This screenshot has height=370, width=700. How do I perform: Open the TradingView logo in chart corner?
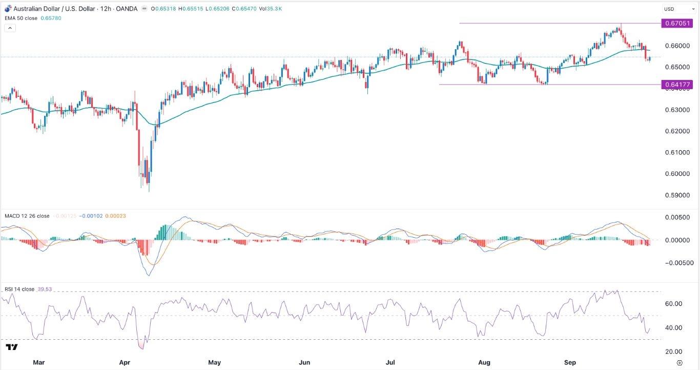(x=12, y=347)
